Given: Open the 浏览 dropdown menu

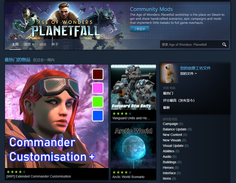Looking at the screenshot, I should coord(29,44).
